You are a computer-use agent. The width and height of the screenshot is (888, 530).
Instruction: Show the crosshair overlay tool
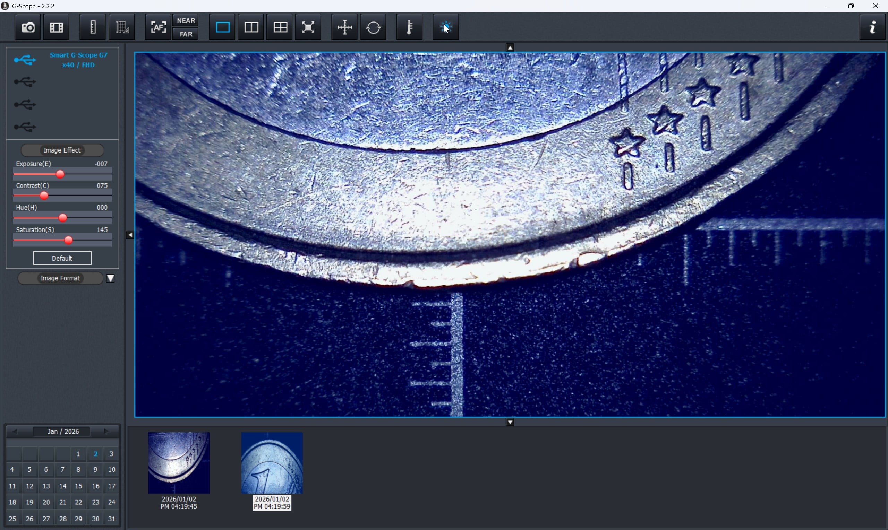click(344, 27)
